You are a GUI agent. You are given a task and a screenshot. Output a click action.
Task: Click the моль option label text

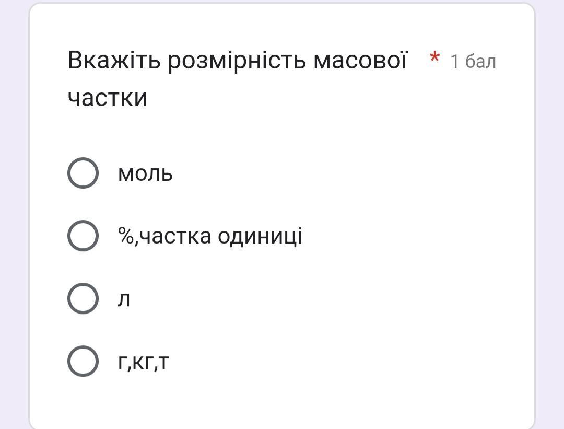click(145, 173)
